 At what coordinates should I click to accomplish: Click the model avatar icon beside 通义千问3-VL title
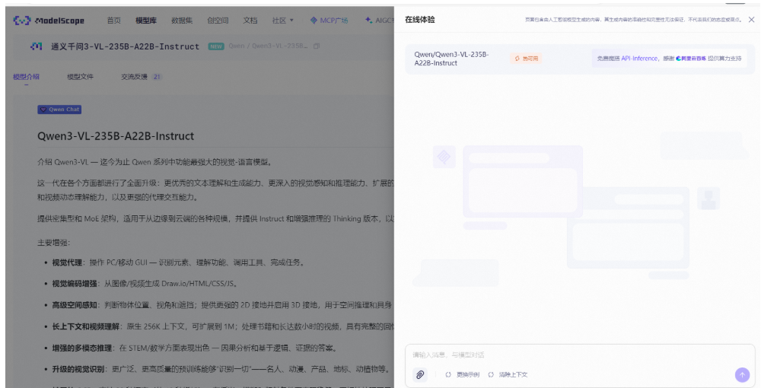[x=36, y=46]
